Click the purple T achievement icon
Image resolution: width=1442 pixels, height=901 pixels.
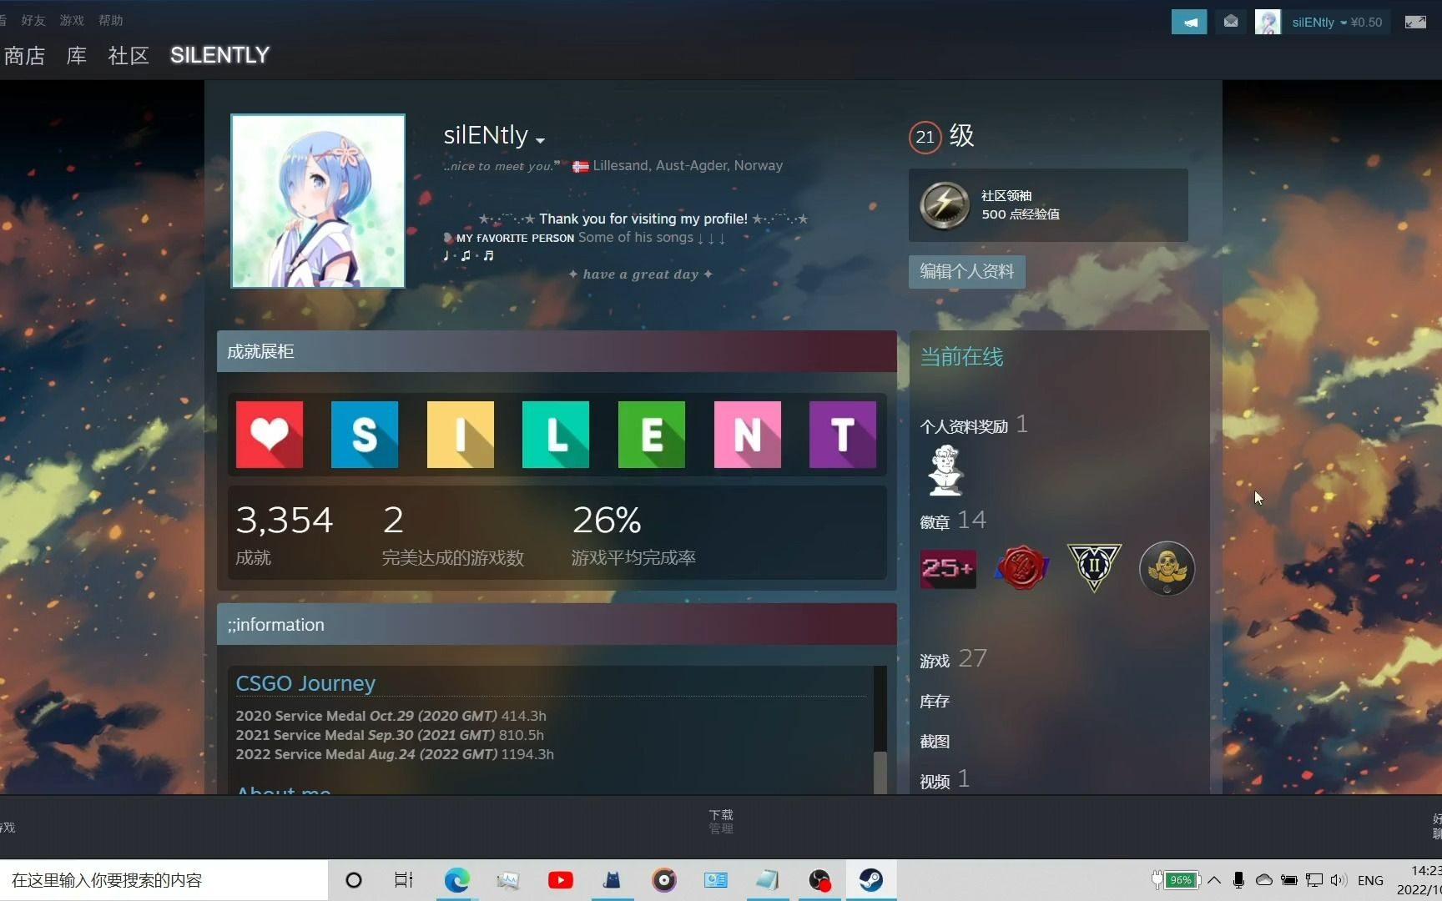point(843,435)
